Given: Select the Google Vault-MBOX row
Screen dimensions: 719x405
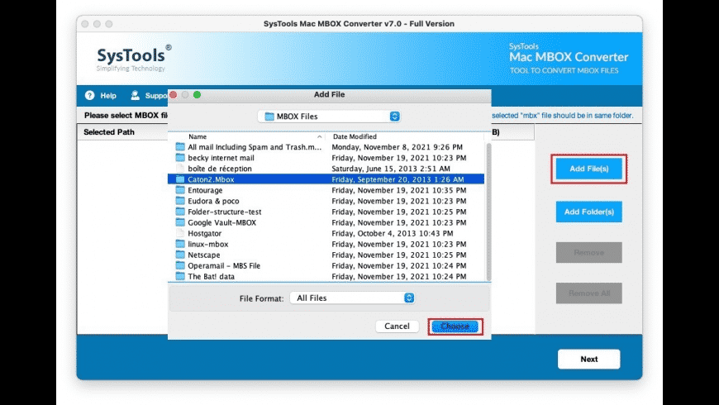Looking at the screenshot, I should tap(326, 222).
